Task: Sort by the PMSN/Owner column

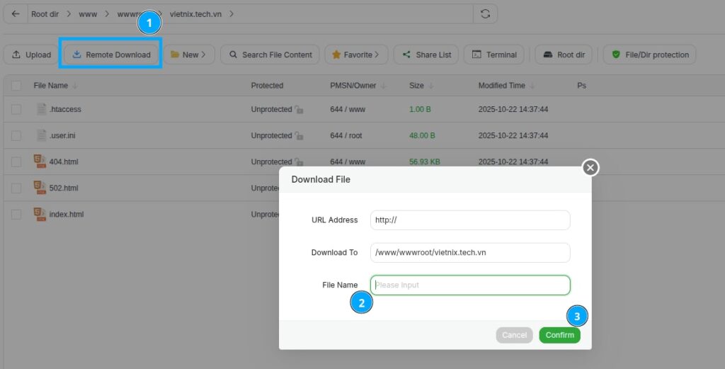Action: tap(358, 86)
